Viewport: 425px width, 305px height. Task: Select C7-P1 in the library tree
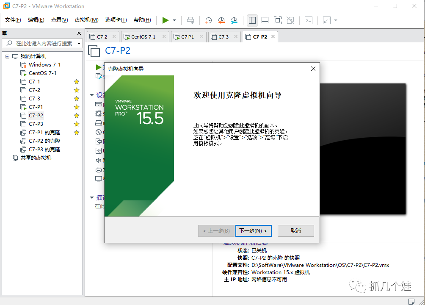tap(36, 107)
